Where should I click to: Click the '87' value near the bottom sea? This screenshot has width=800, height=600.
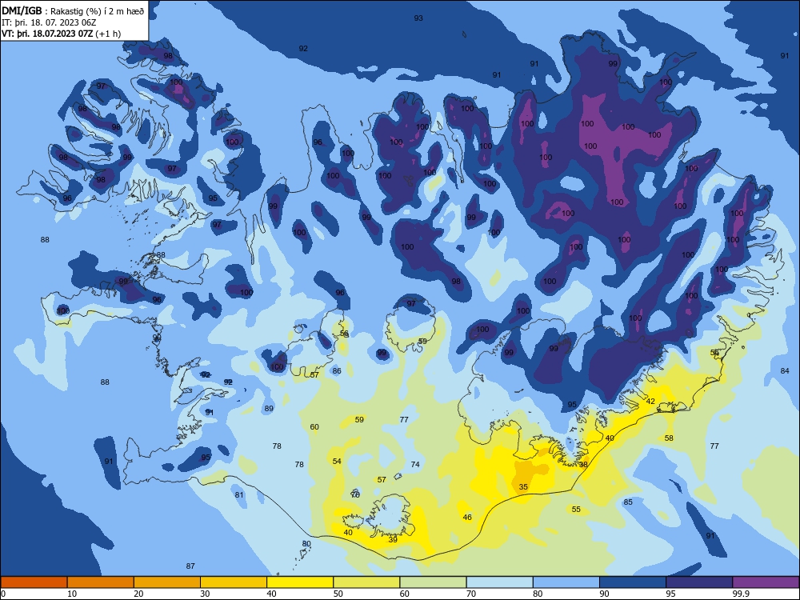click(190, 566)
